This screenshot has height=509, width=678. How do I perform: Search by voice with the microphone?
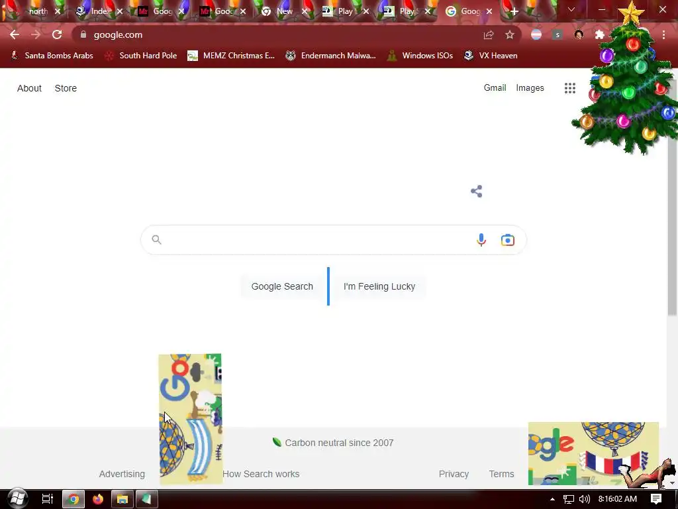pyautogui.click(x=481, y=240)
